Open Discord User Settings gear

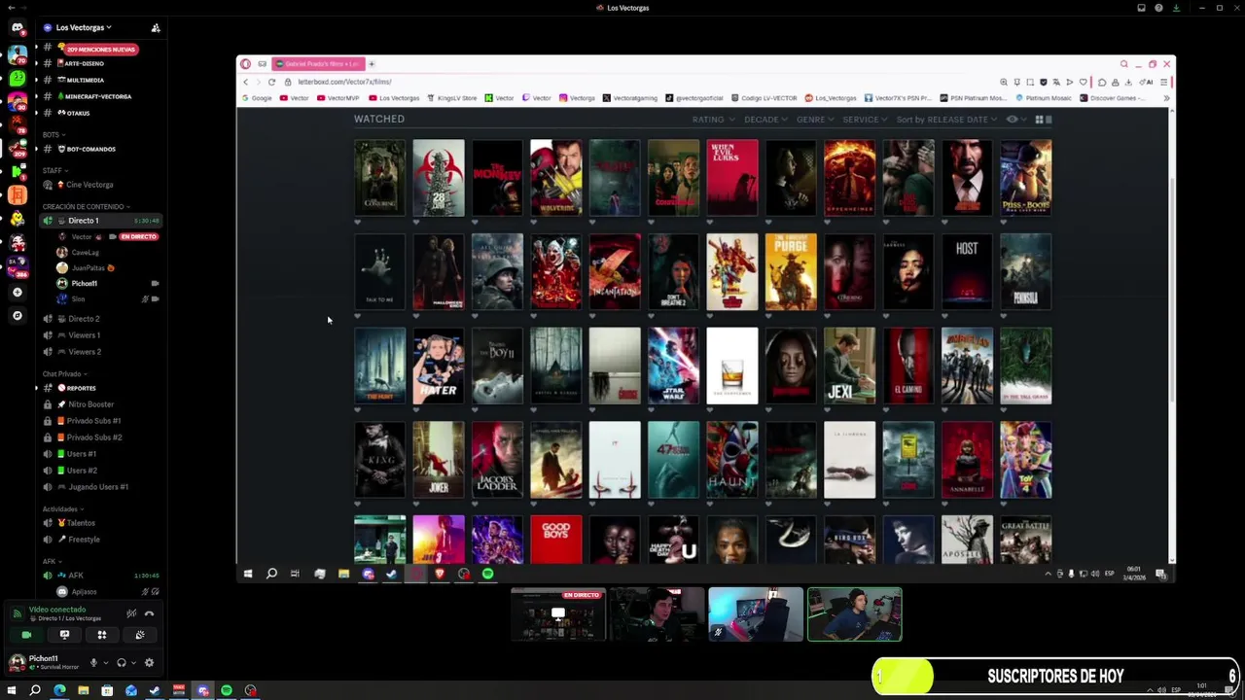click(x=149, y=663)
